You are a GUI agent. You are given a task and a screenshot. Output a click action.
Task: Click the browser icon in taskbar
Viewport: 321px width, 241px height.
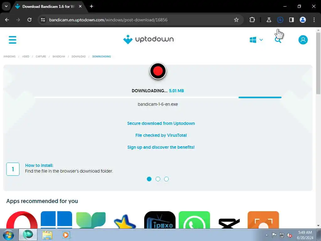[28, 235]
